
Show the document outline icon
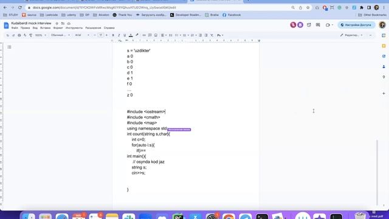click(10, 47)
